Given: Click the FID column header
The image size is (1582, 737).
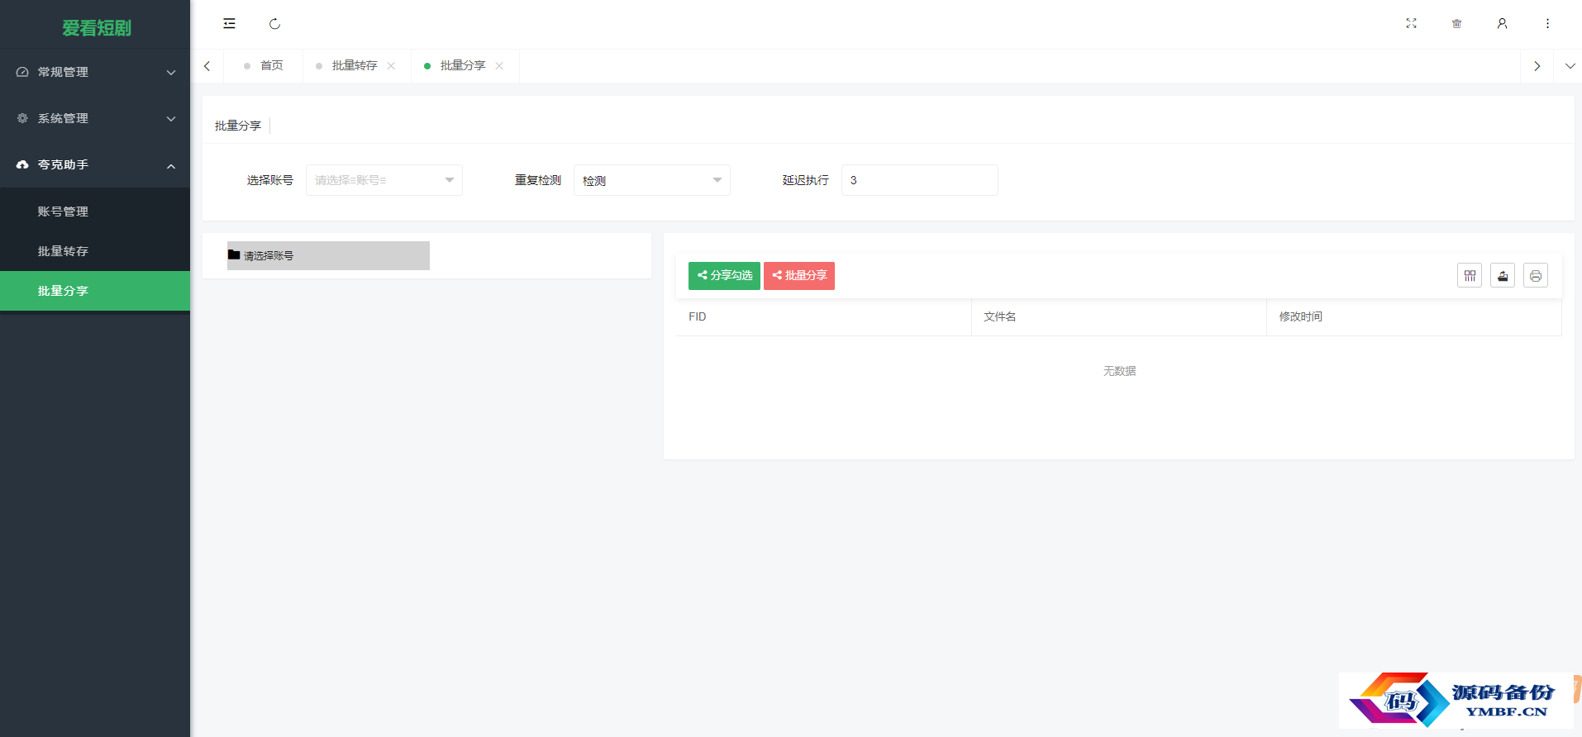Looking at the screenshot, I should pyautogui.click(x=823, y=316).
